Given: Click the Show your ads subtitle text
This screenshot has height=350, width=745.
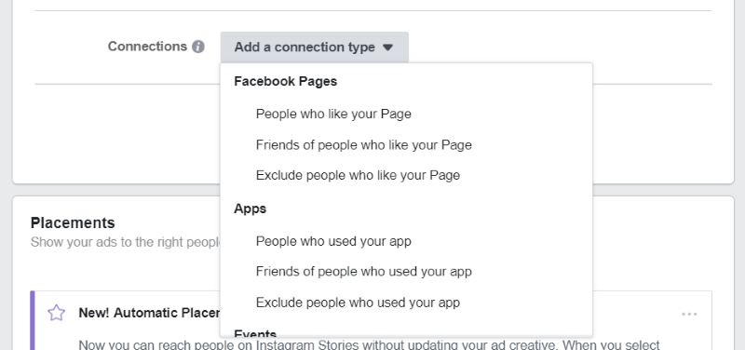Looking at the screenshot, I should (126, 242).
